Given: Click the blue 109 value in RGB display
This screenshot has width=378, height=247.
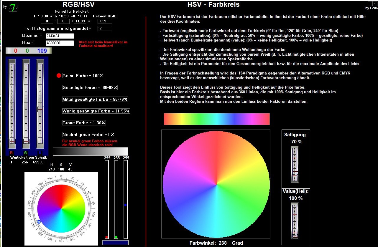Looking at the screenshot, I should 42,51.
